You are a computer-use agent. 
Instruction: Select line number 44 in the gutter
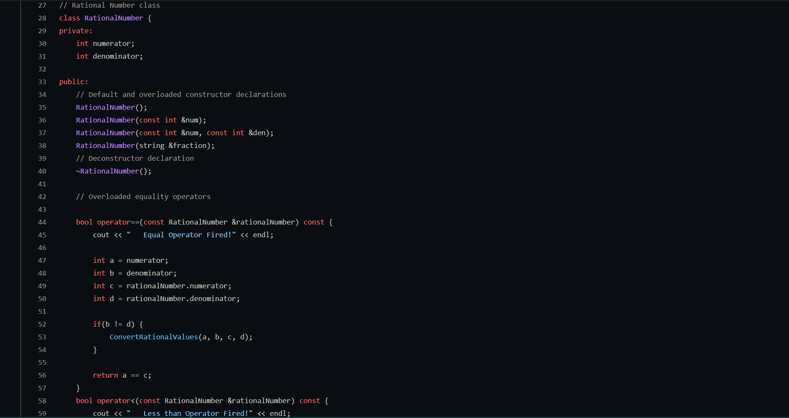pyautogui.click(x=42, y=222)
